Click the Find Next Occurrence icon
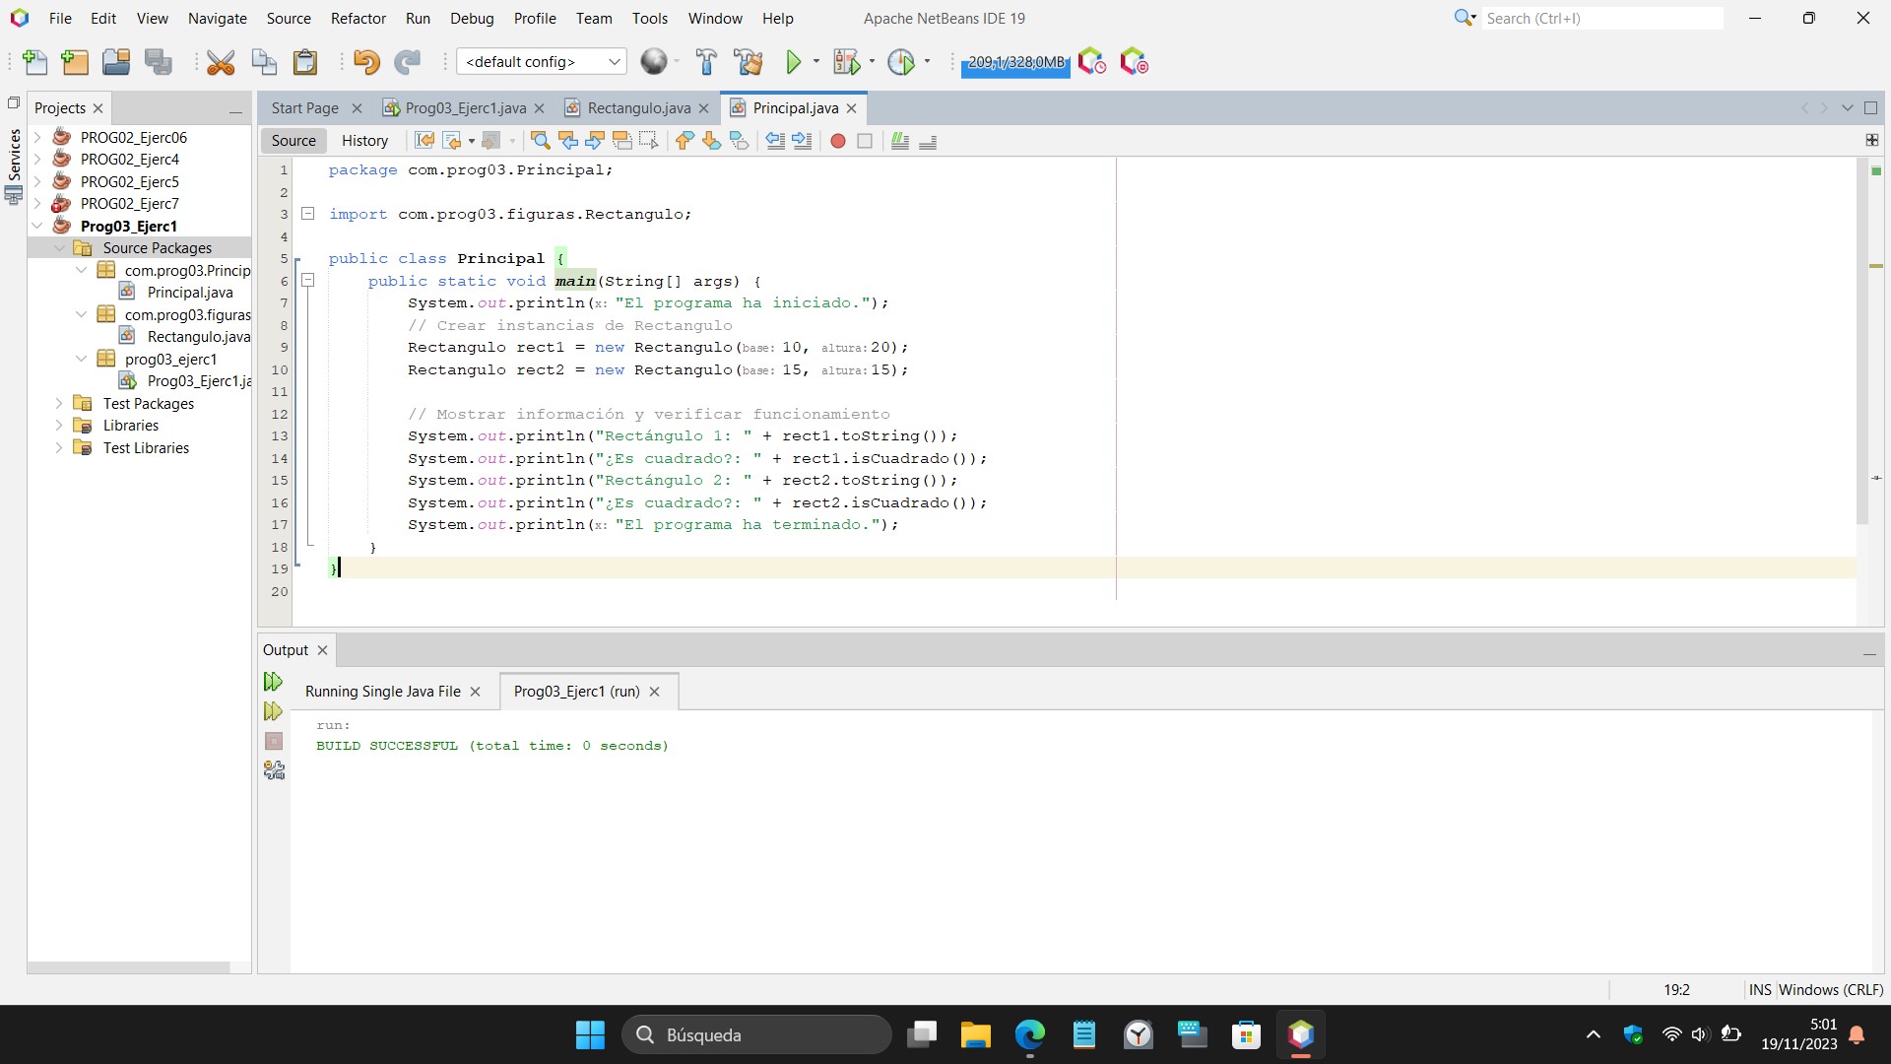The height and width of the screenshot is (1064, 1891). point(595,141)
